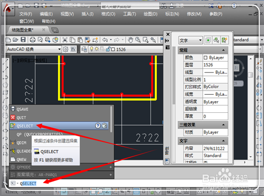Open the 格式(O) menu
The image size is (264, 196).
(108, 14)
